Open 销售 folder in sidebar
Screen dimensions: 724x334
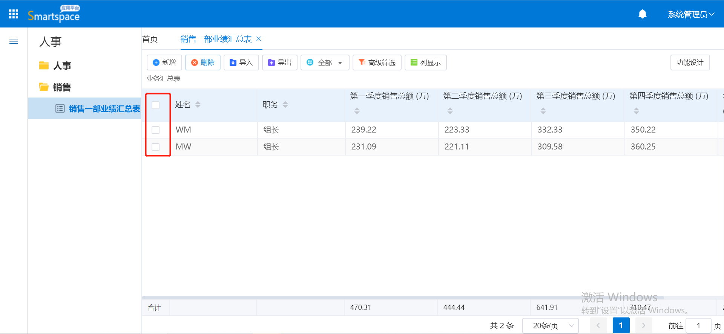(62, 87)
